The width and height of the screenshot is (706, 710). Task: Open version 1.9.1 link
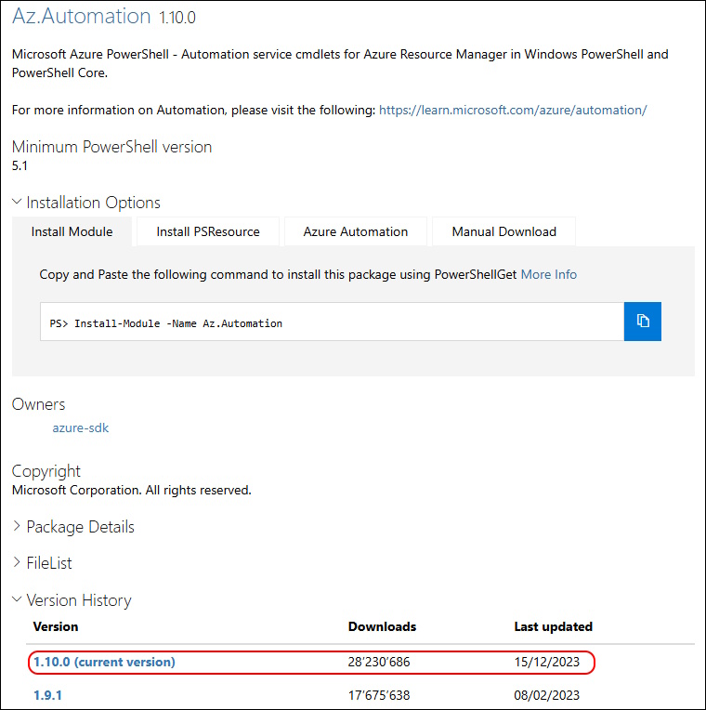tap(47, 695)
